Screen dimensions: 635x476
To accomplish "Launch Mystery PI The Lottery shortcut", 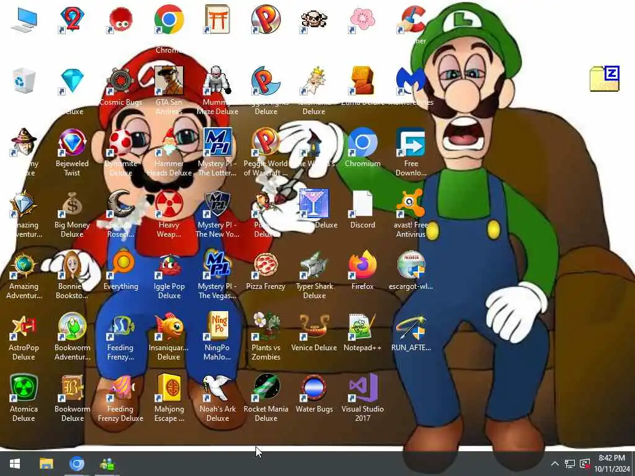I will pos(217,143).
